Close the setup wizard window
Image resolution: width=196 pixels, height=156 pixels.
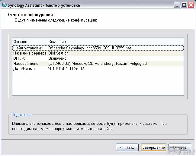[191, 5]
